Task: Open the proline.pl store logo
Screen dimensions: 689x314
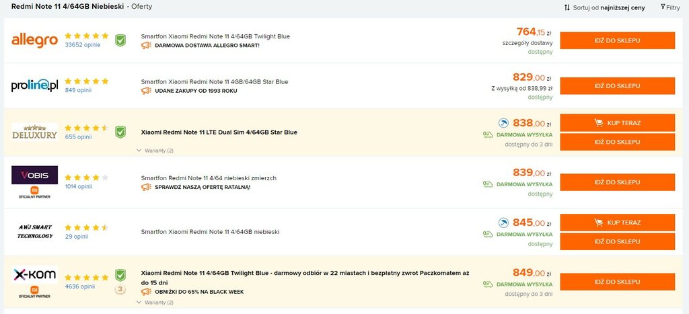Action: (35, 85)
